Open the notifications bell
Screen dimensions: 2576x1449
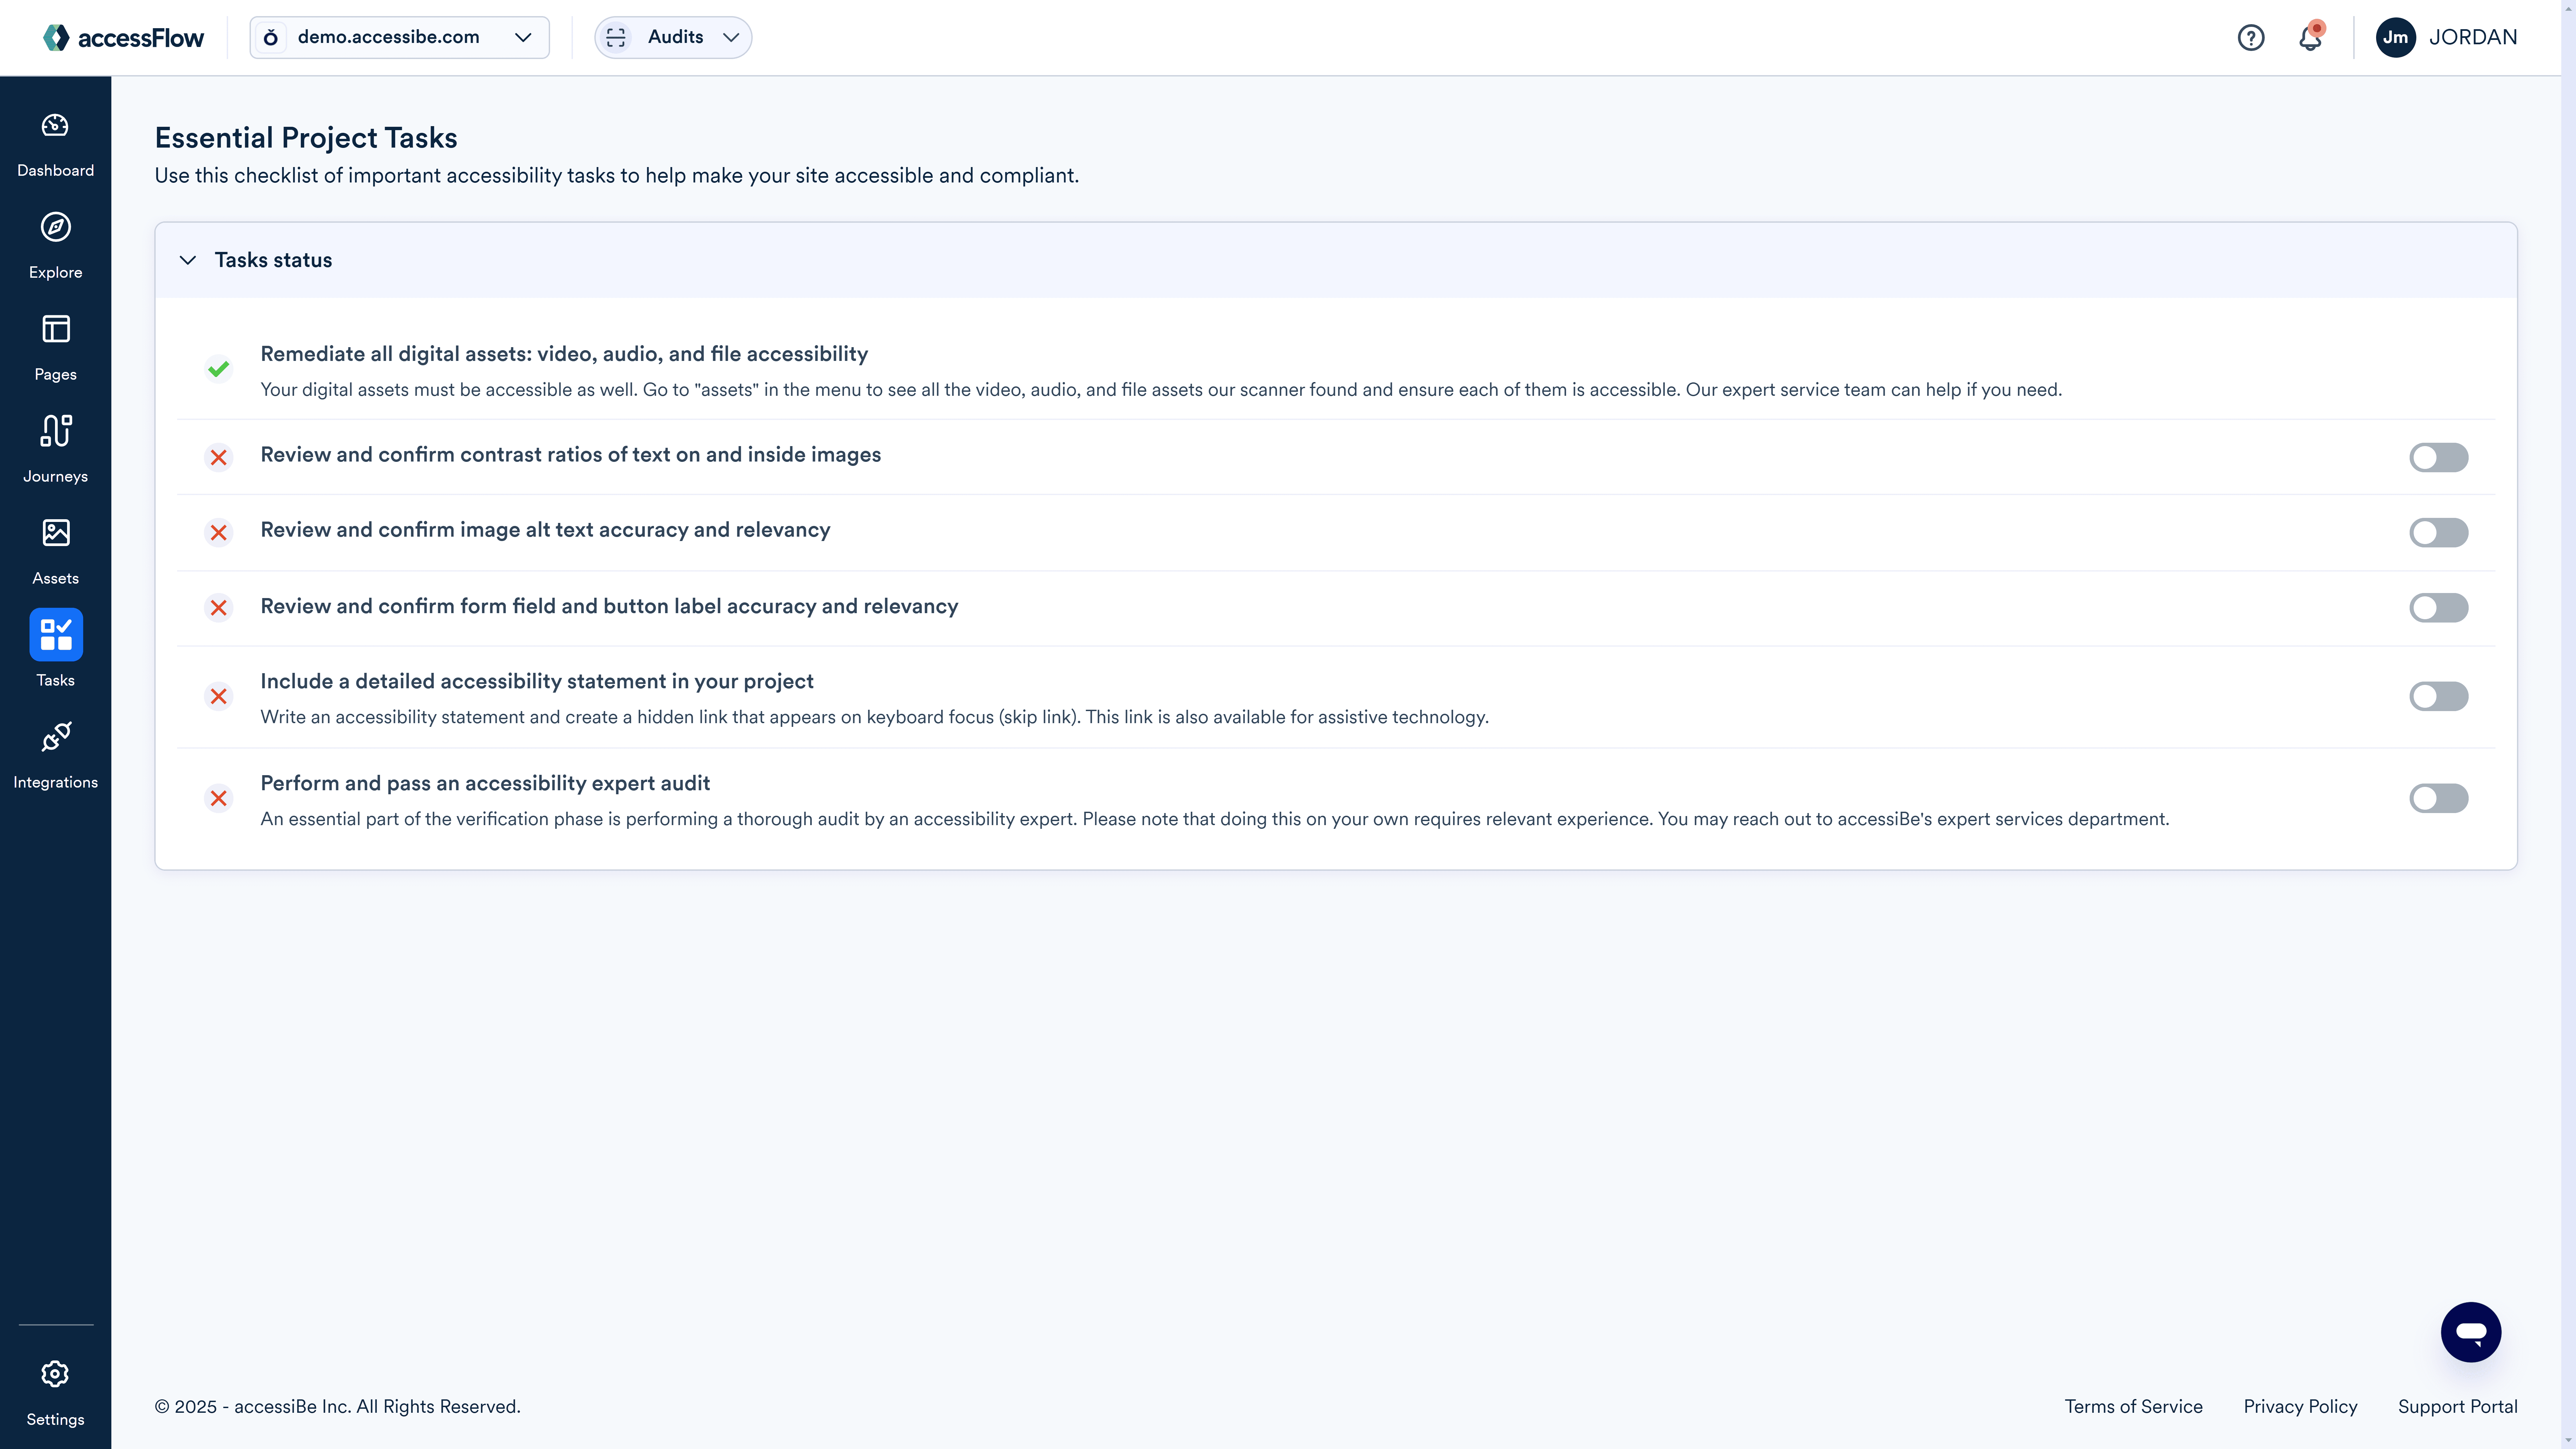point(2310,38)
